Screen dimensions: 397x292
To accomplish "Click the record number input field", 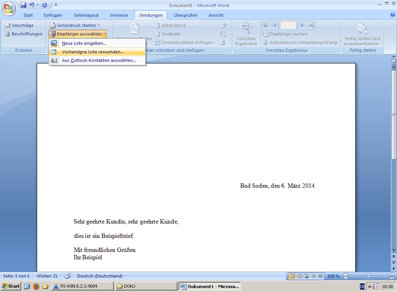I will (288, 25).
